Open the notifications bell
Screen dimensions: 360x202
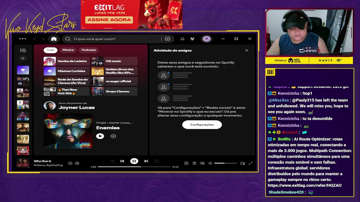click(x=182, y=39)
